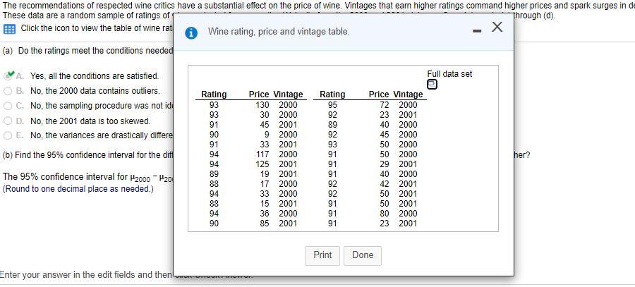Click the part (a) ratings conditions question text

(x=88, y=51)
